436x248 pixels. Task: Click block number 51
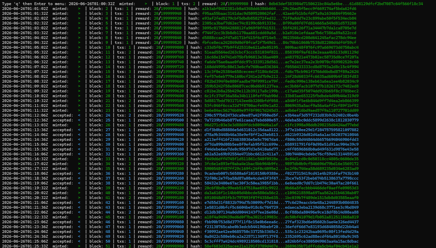click(x=108, y=246)
